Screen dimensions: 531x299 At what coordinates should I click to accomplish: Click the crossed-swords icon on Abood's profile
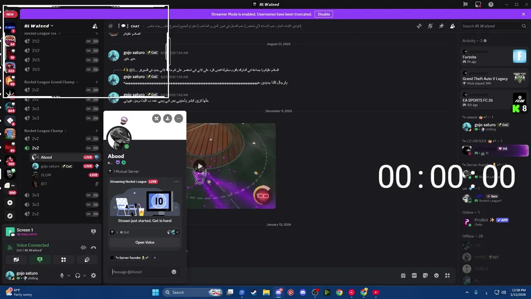tap(156, 118)
